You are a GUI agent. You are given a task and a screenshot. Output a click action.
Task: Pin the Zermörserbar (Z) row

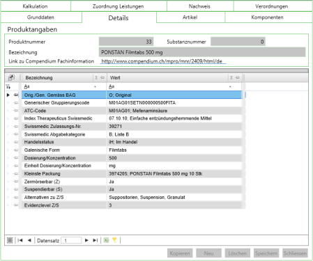(16, 182)
